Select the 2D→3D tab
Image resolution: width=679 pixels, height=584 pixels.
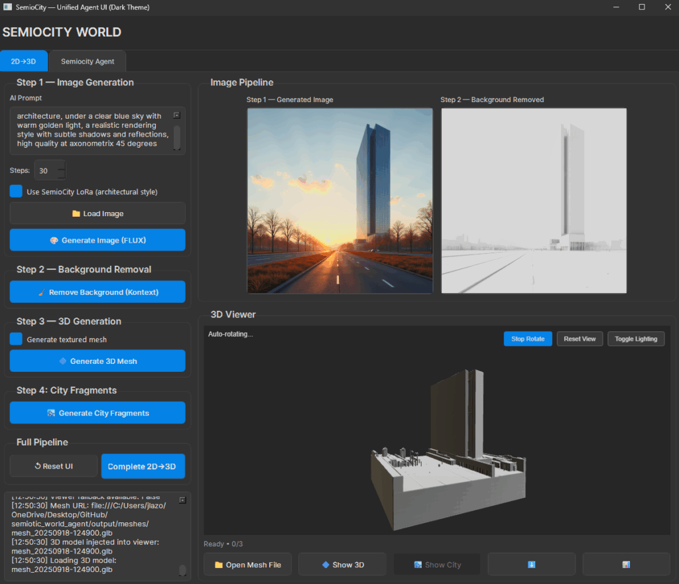(x=25, y=62)
